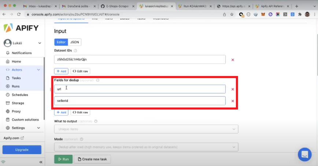Close the E-Shops-Scraper tab
Viewport: 318px width, 166px height.
tap(133, 6)
